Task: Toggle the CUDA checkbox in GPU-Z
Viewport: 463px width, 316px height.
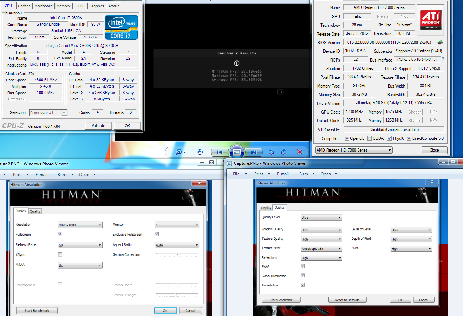Action: [370, 138]
